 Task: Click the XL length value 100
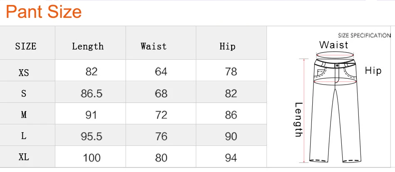(x=92, y=158)
